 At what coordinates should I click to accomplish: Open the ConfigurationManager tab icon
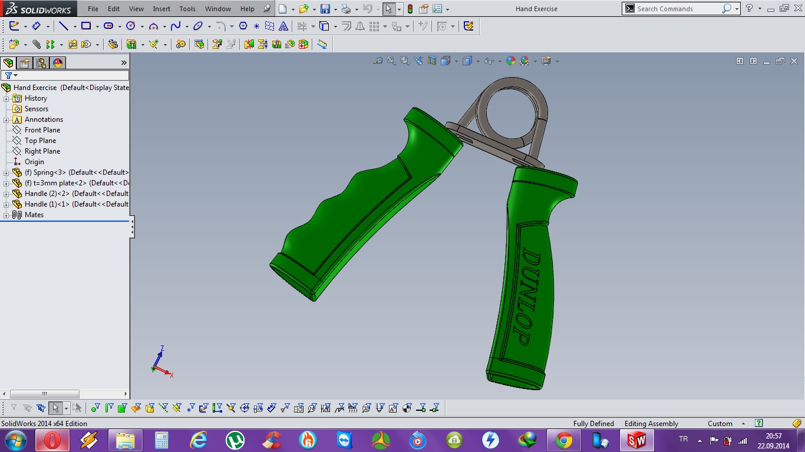(x=41, y=63)
